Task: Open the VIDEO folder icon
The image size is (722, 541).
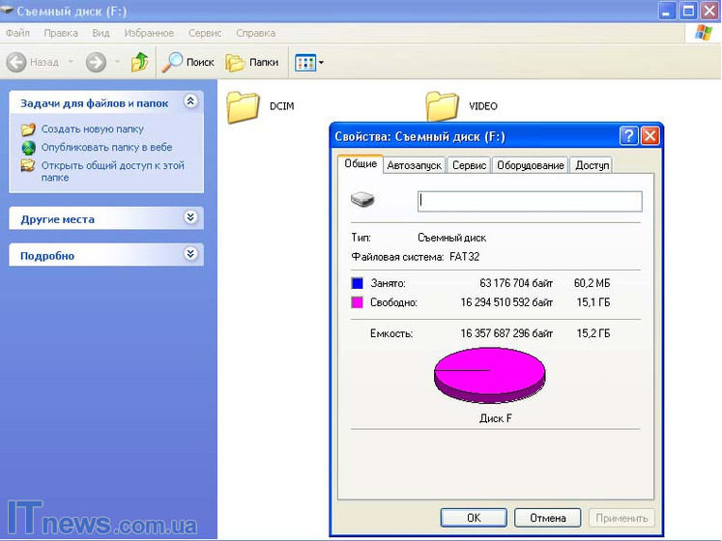Action: pos(443,106)
